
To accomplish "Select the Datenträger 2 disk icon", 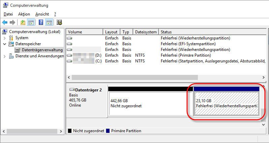I will click(72, 90).
